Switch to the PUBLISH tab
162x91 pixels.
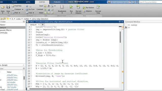(57, 2)
